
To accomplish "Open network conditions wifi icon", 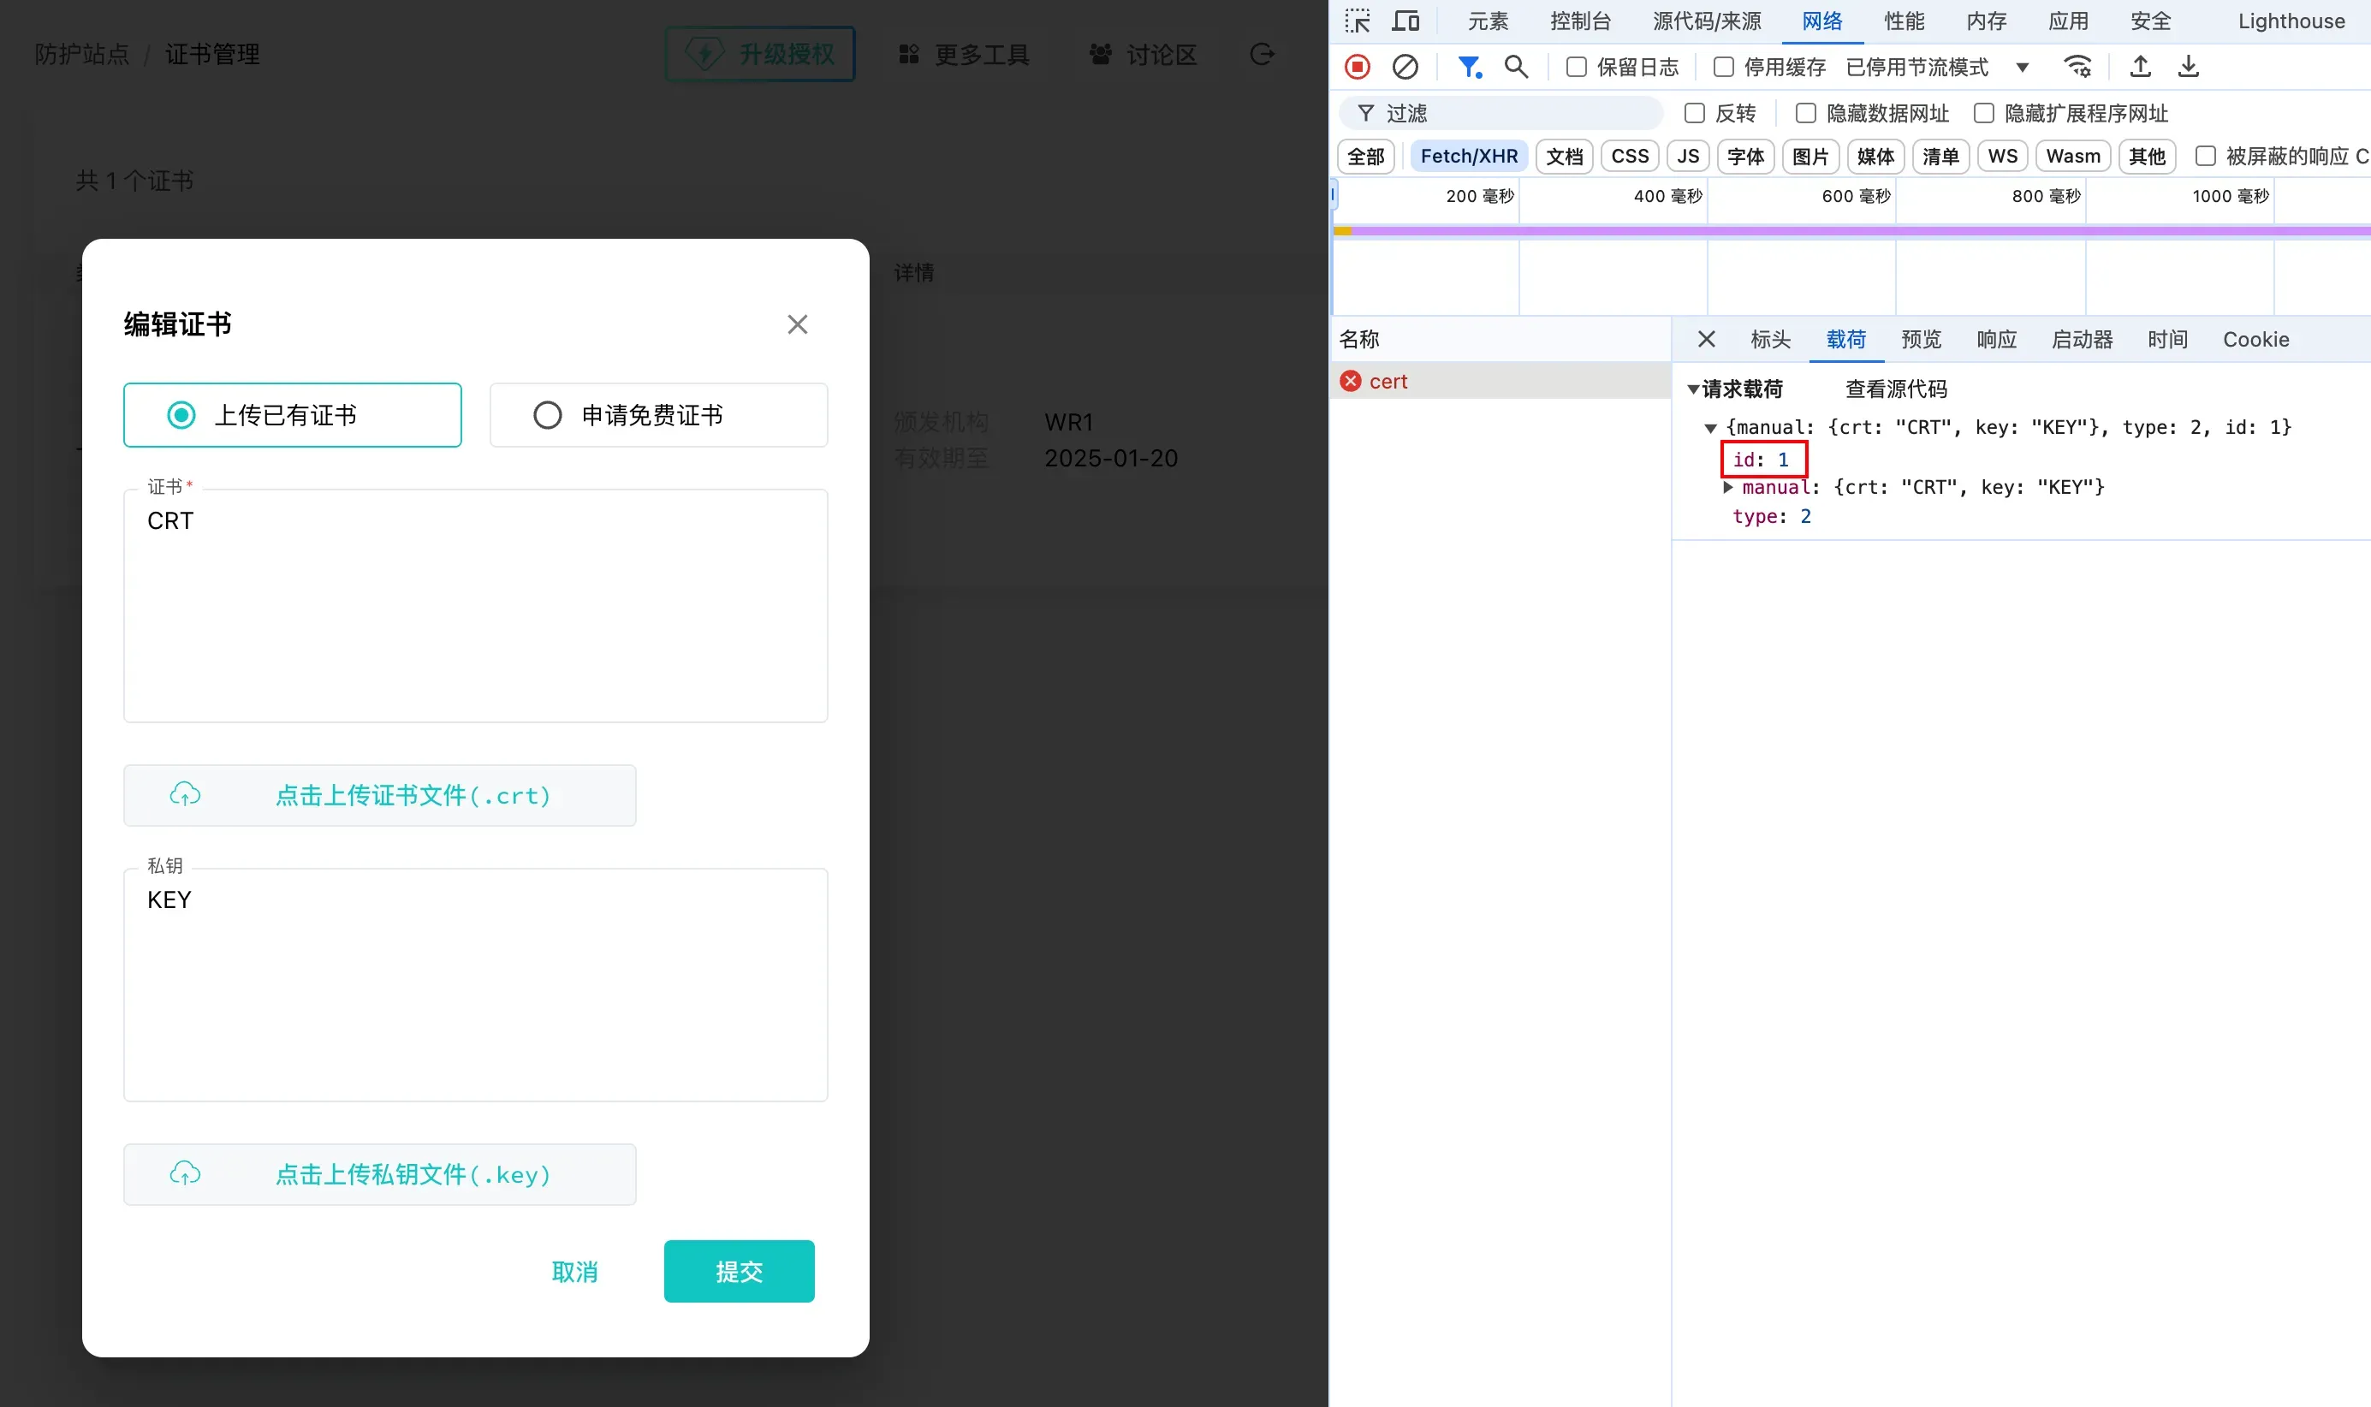I will click(2077, 67).
